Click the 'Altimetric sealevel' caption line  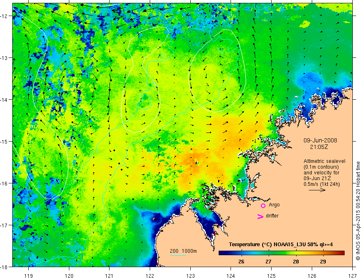[x=324, y=161]
